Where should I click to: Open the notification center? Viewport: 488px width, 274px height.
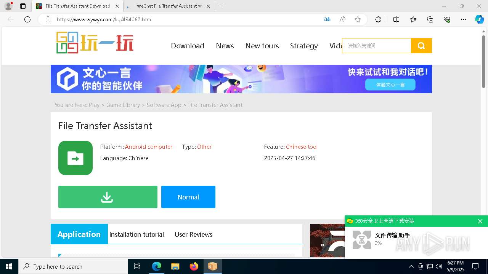pyautogui.click(x=476, y=266)
